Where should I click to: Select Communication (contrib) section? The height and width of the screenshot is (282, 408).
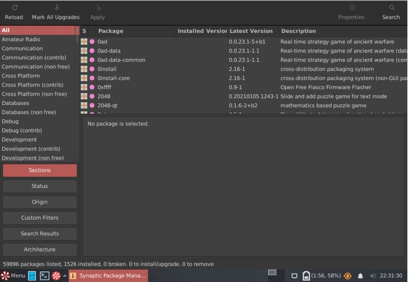click(x=38, y=57)
